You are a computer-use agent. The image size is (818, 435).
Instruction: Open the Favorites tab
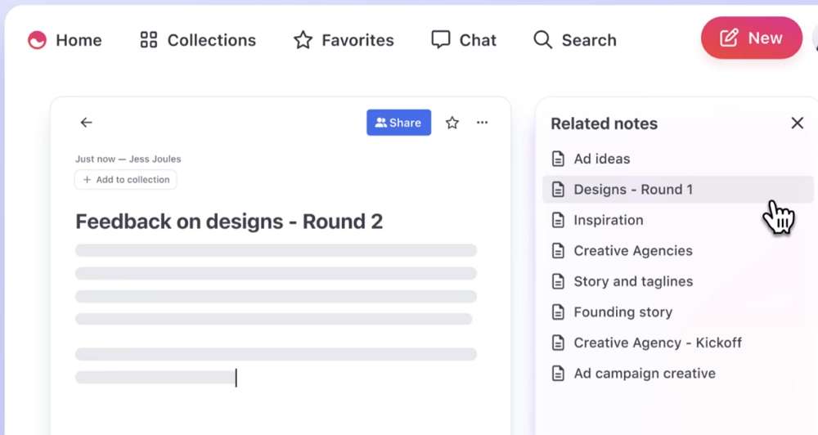(x=344, y=40)
